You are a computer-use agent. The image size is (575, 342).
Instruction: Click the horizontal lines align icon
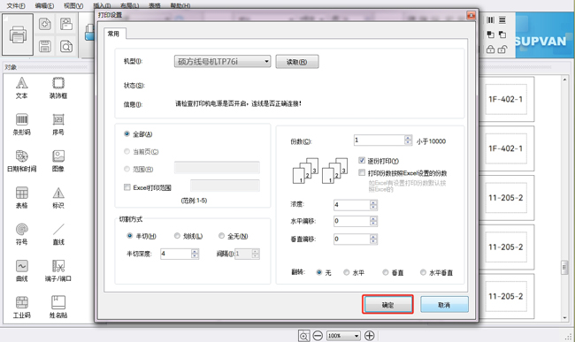pos(502,20)
